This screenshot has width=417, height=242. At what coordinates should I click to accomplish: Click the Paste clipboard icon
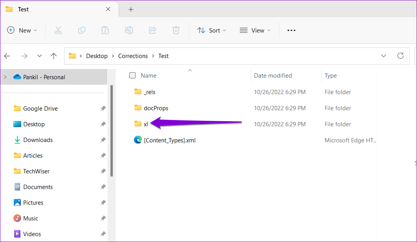(105, 30)
